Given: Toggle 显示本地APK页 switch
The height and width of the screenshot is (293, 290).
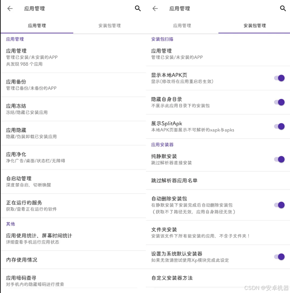Looking at the screenshot, I should [279, 78].
